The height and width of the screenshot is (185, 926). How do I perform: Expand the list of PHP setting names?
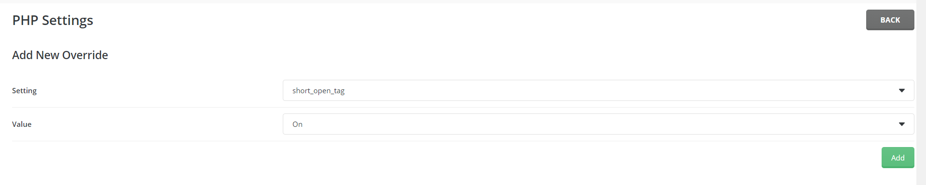[598, 90]
